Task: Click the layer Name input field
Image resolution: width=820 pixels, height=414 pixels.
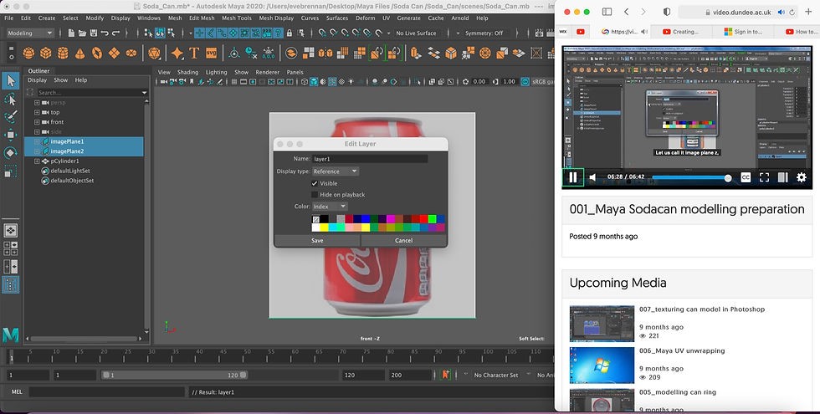Action: (x=370, y=158)
